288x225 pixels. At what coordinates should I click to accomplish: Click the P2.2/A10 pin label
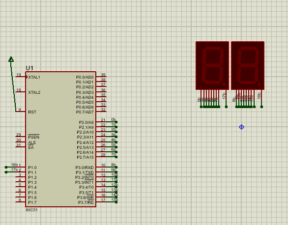click(85, 132)
